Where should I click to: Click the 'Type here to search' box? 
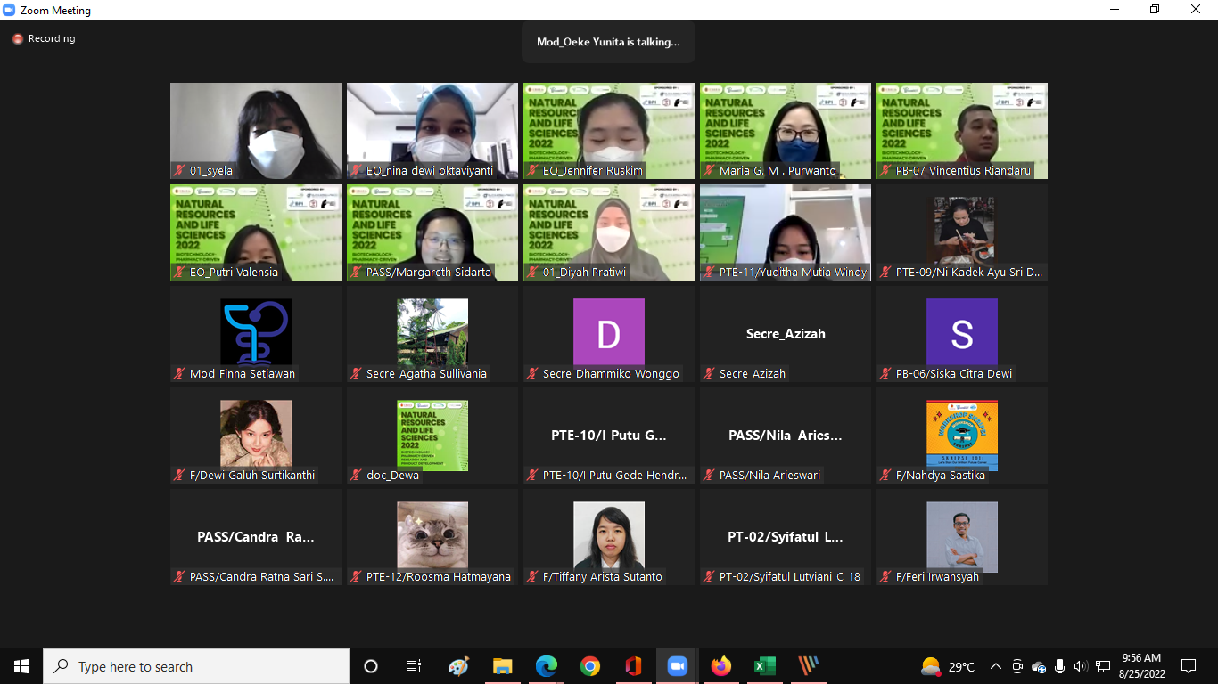click(196, 666)
